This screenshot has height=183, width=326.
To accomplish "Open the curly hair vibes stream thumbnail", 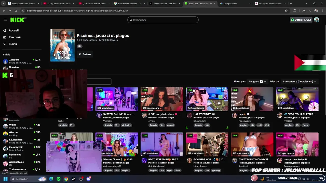I will coord(162,99).
